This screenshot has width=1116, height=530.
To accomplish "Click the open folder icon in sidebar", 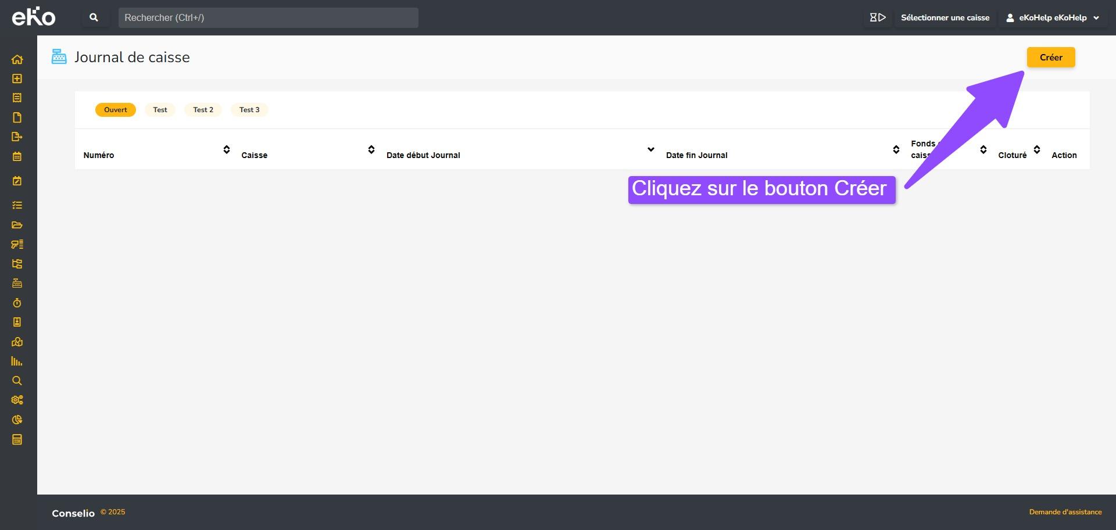I will 17,225.
